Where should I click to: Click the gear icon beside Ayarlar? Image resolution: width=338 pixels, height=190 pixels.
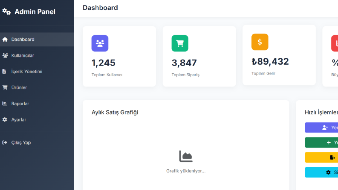(5, 120)
